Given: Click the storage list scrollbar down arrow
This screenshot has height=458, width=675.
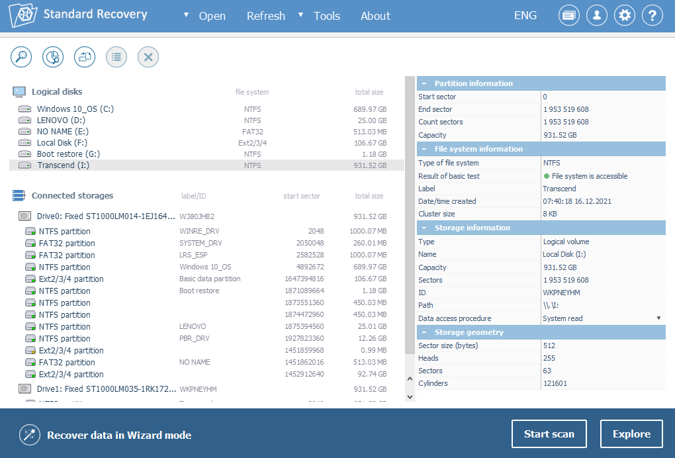Looking at the screenshot, I should (x=410, y=396).
